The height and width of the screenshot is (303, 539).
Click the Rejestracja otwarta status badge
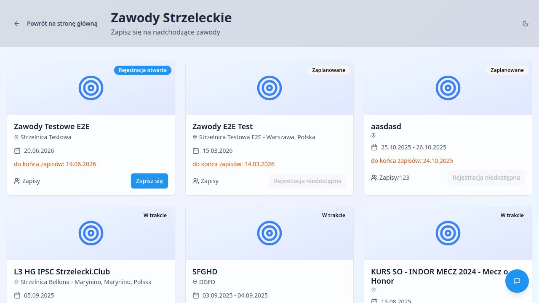(x=143, y=70)
